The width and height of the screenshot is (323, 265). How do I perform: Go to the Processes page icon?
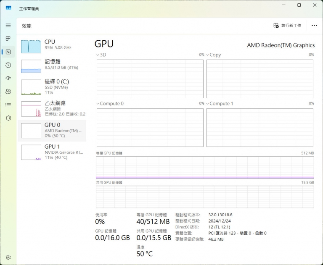tap(8, 39)
